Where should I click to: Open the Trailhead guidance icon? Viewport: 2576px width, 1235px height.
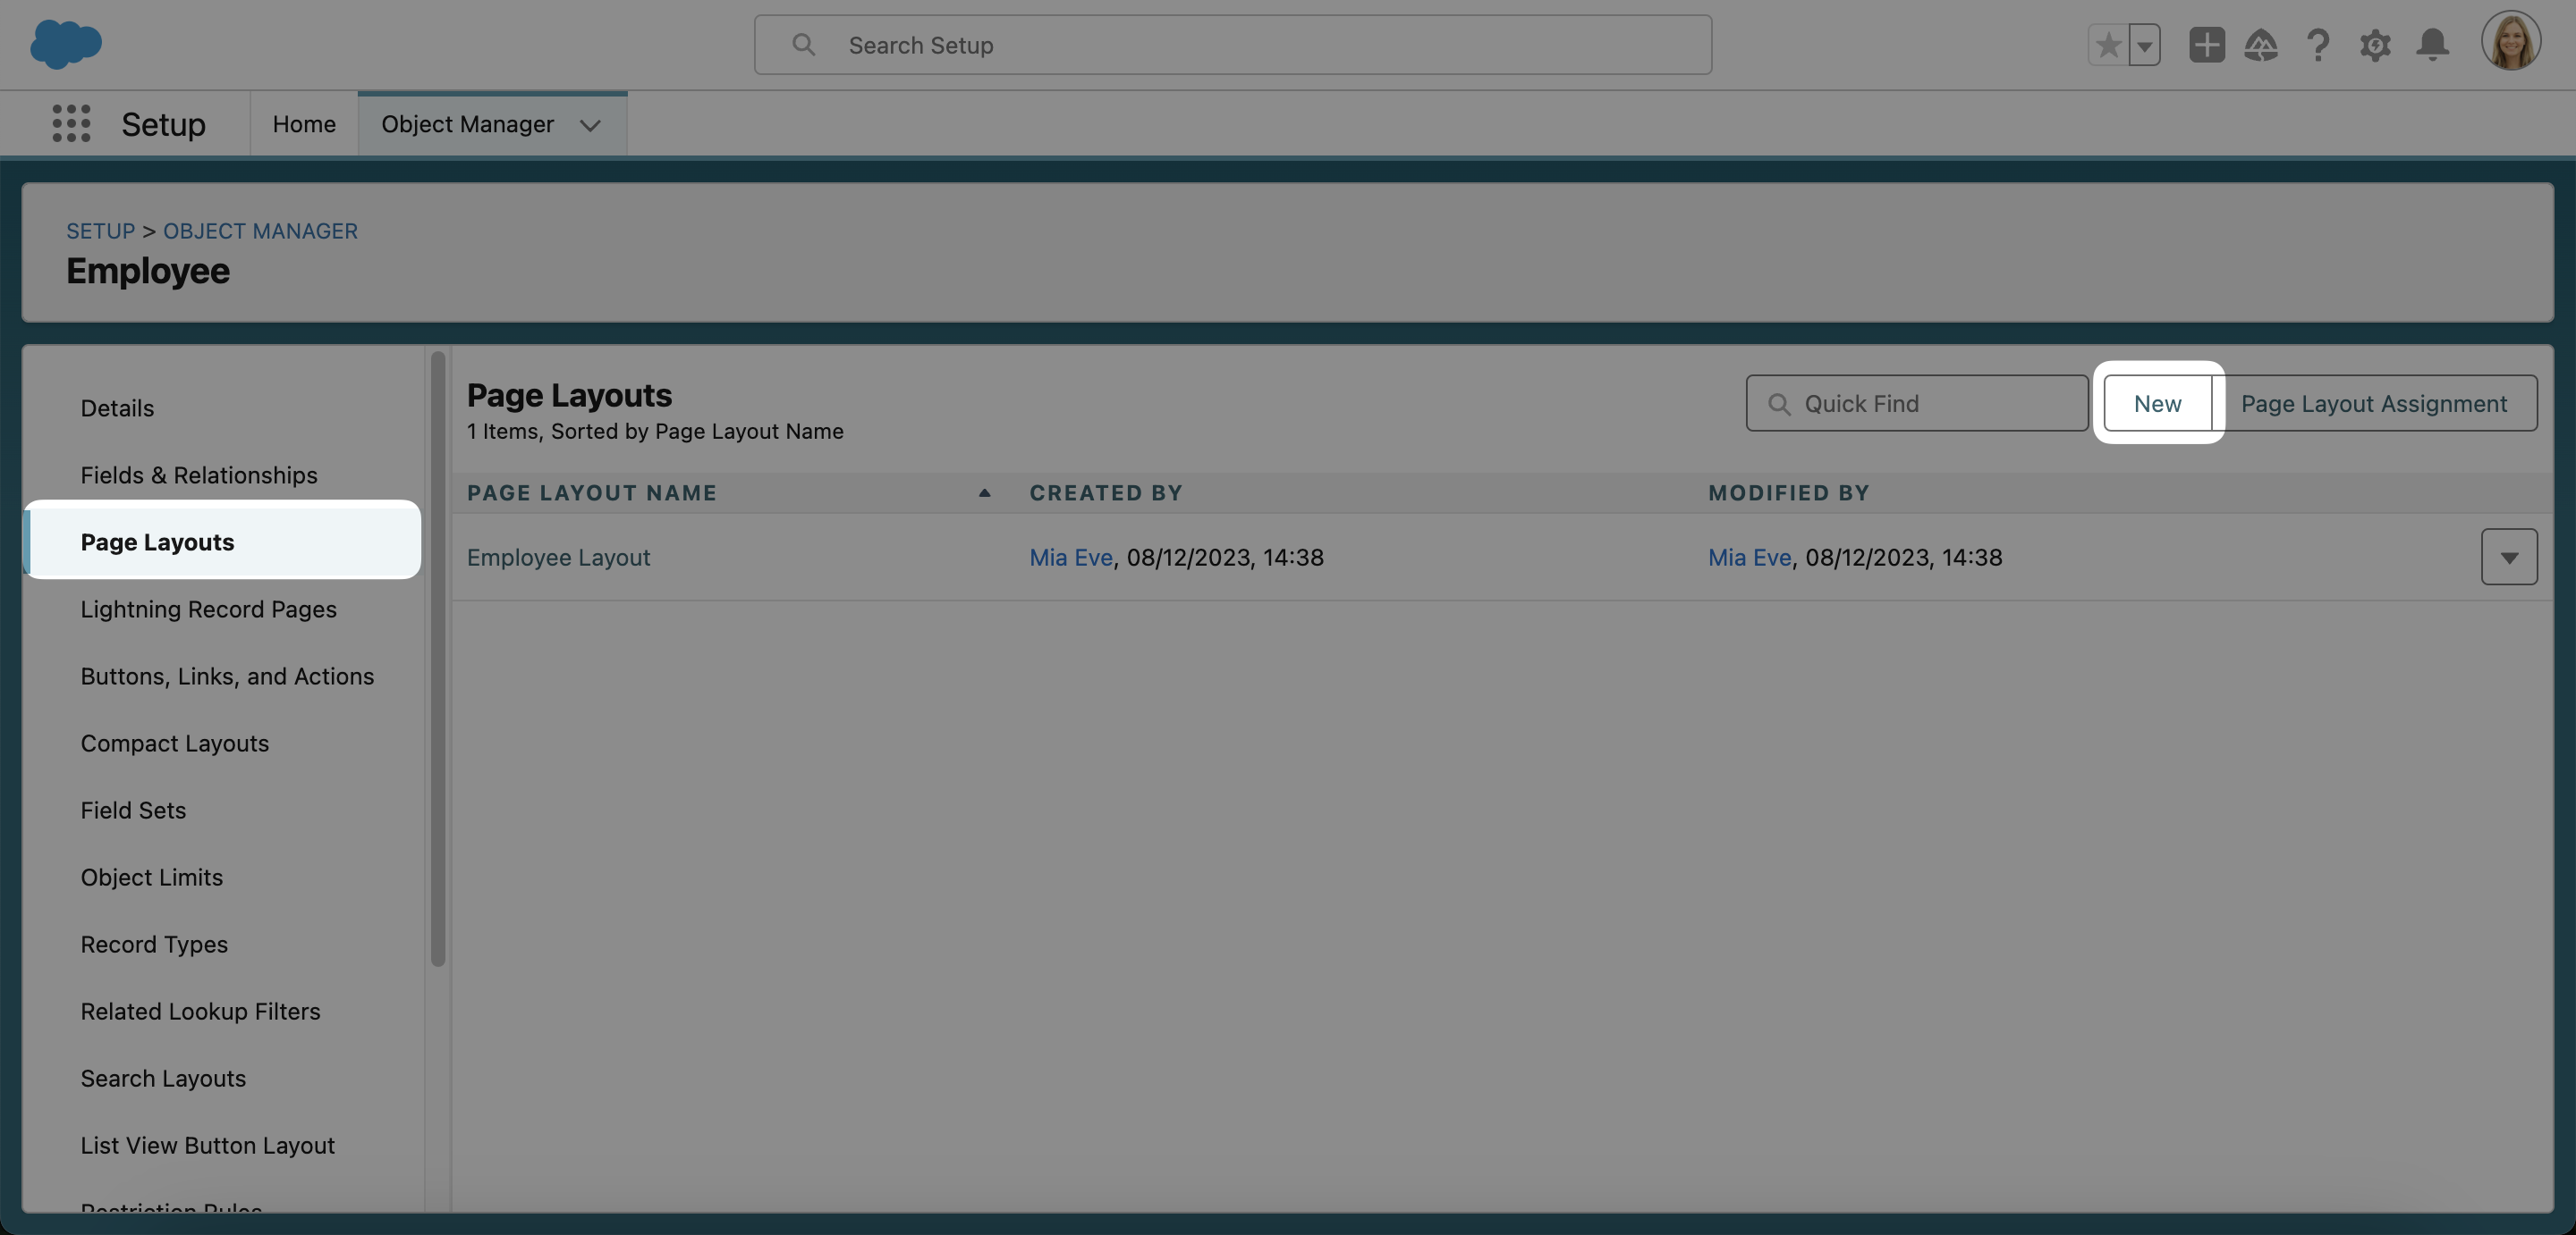click(x=2261, y=45)
